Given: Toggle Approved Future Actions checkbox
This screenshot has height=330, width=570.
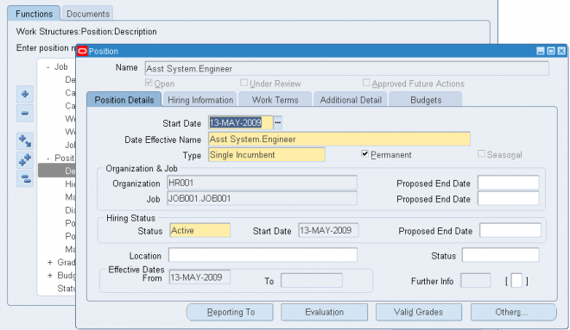Looking at the screenshot, I should [x=366, y=83].
